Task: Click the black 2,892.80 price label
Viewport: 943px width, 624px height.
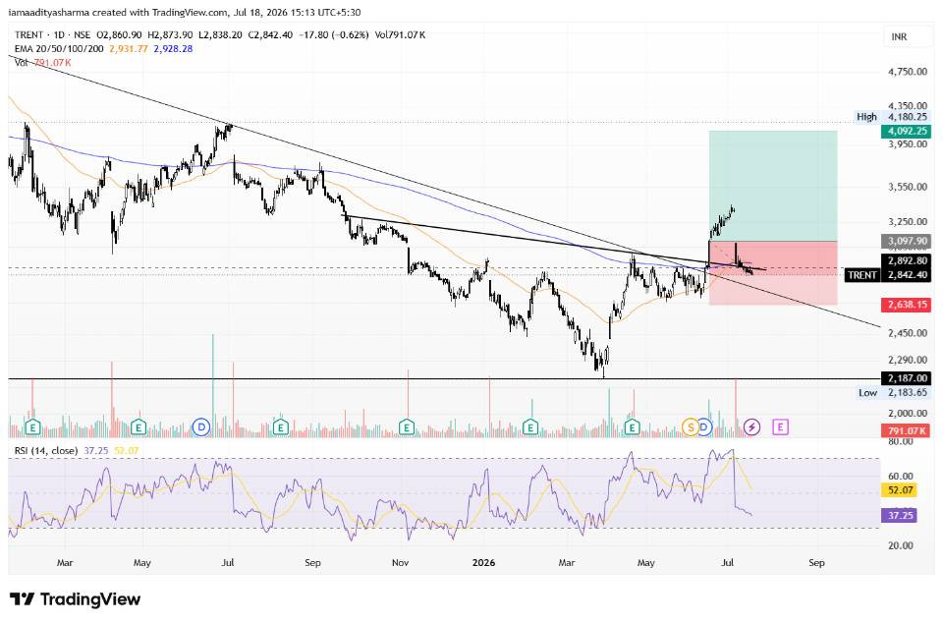Action: pyautogui.click(x=906, y=261)
